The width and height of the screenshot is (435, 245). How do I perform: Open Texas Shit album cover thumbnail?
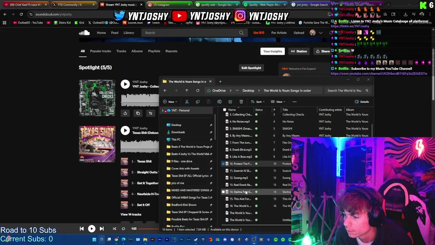(97, 144)
